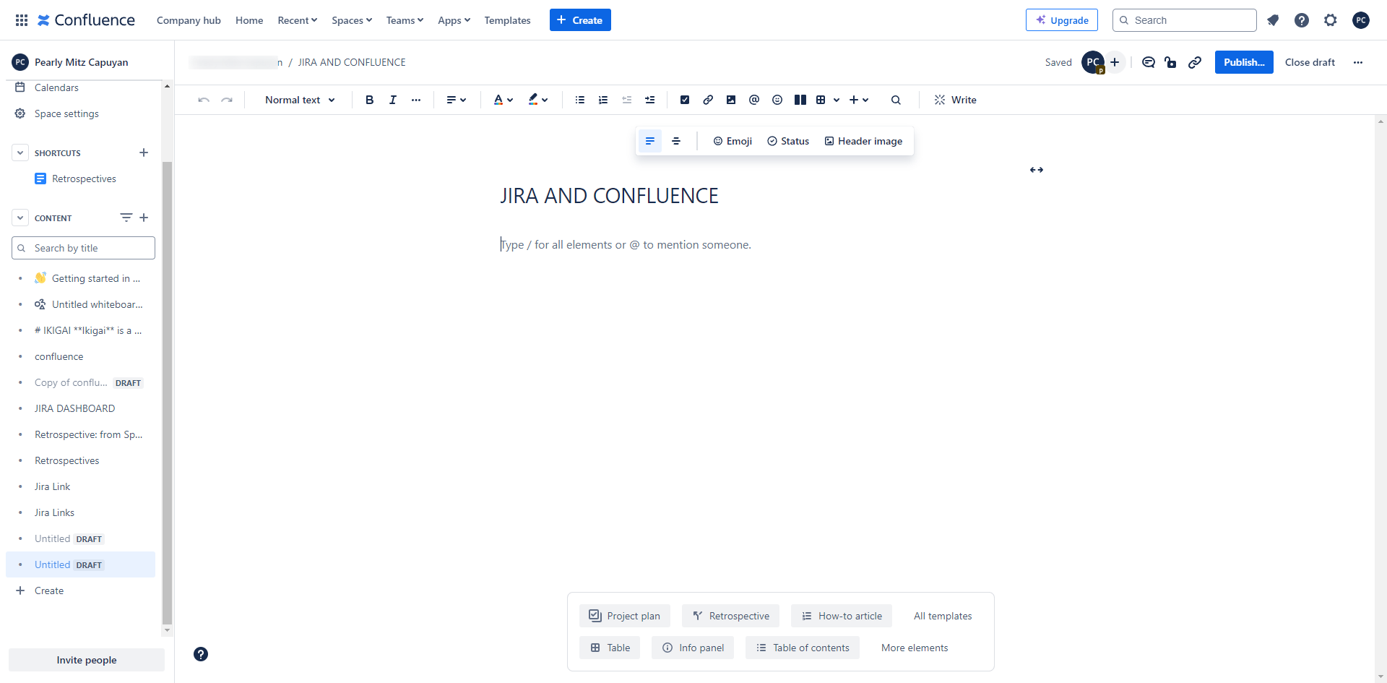
Task: Align the title to the left
Action: click(650, 141)
